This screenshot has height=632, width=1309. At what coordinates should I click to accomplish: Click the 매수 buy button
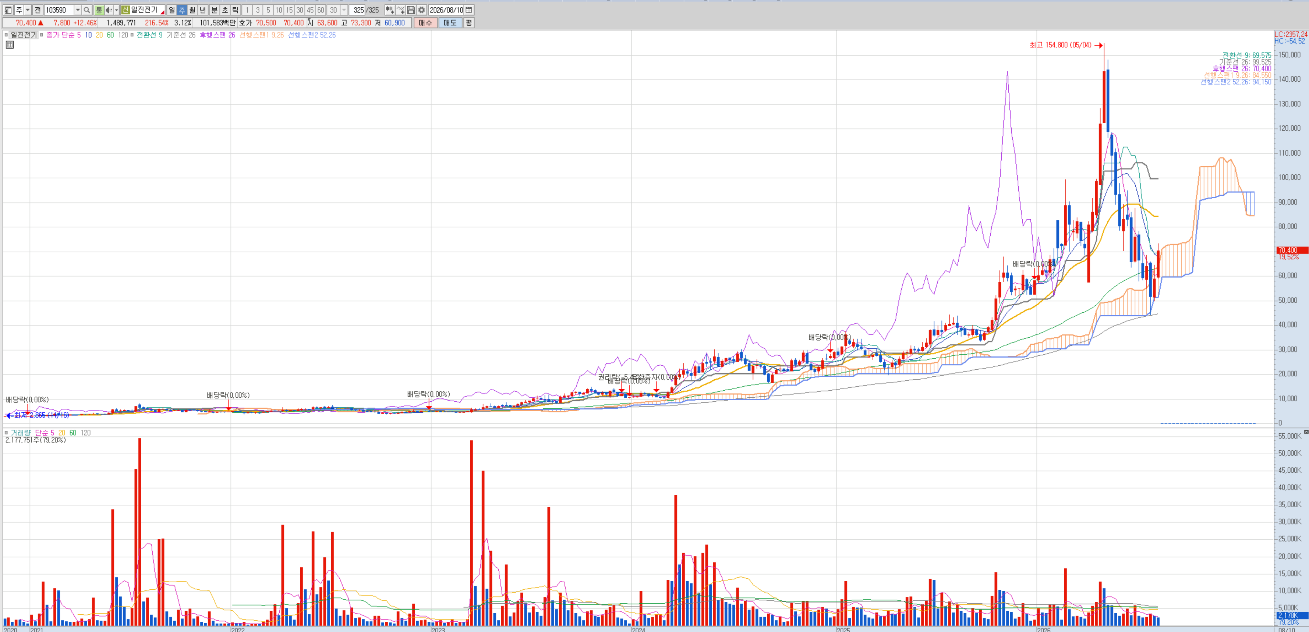coord(425,23)
